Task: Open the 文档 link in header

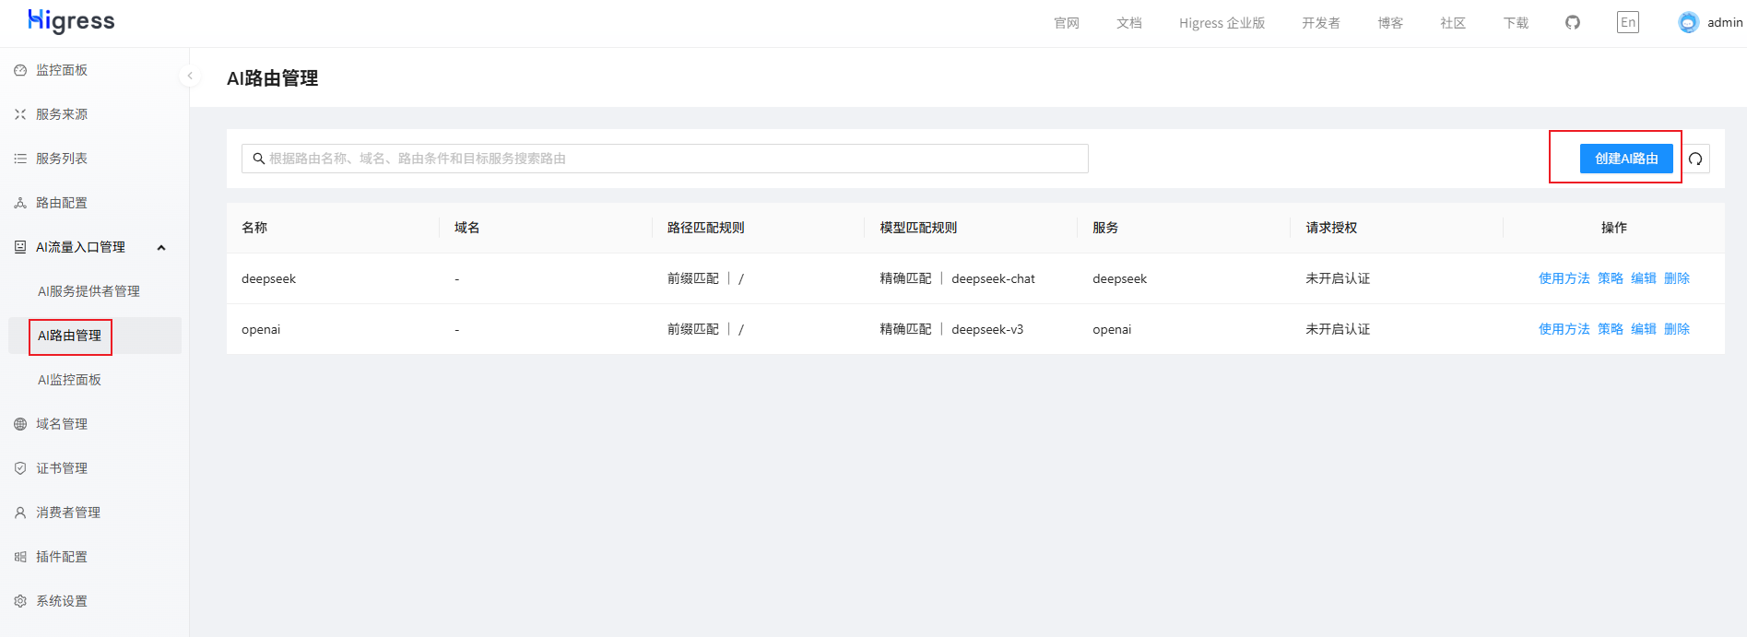Action: (1128, 23)
